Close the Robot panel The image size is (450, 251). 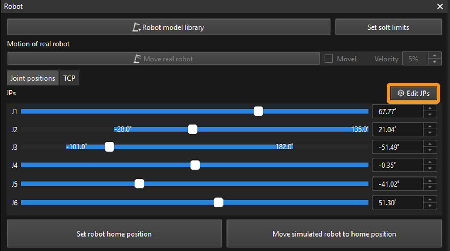pos(440,7)
